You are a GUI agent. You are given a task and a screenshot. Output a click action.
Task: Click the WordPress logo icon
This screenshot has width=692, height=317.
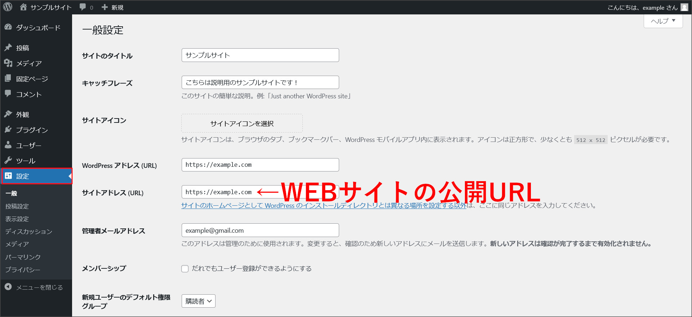8,7
